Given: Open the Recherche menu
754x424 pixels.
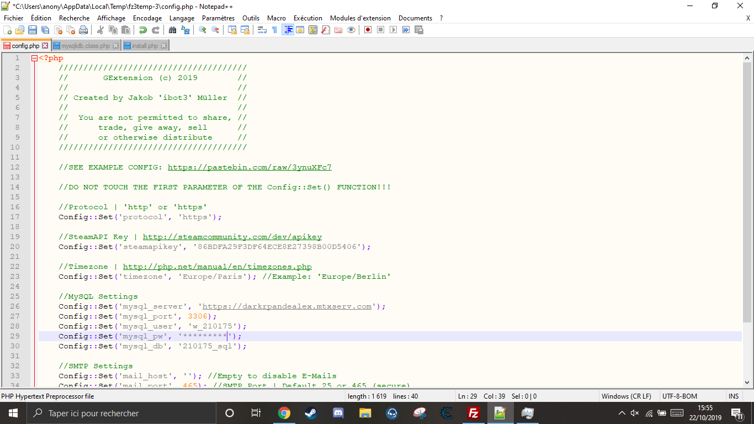Looking at the screenshot, I should 75,18.
